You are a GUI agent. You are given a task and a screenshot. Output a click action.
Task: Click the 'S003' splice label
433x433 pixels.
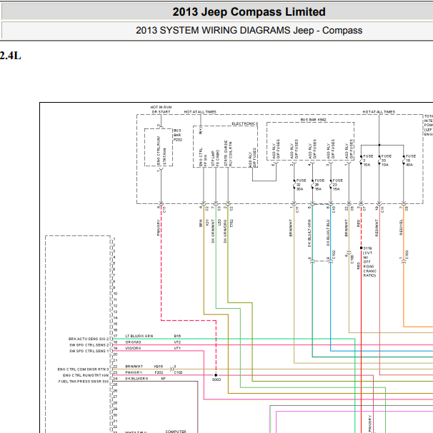216,379
